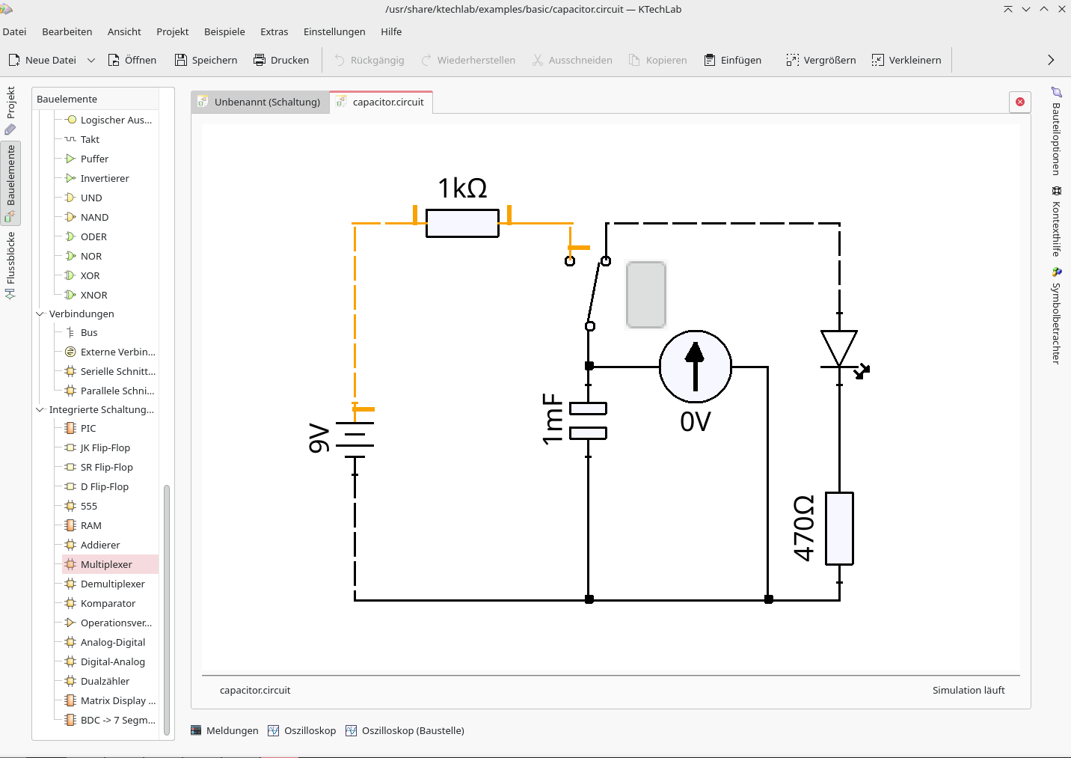Select the Parallele Schnittstelle component

(x=110, y=391)
